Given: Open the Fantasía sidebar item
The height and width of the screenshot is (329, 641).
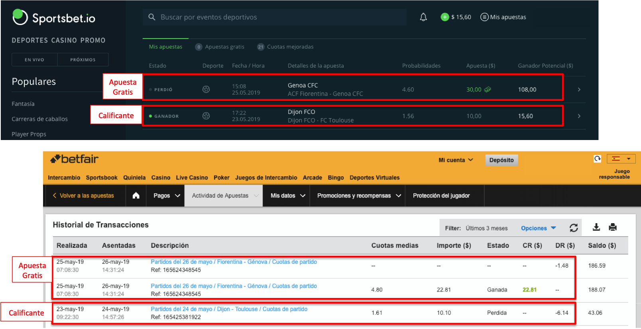Looking at the screenshot, I should (23, 104).
